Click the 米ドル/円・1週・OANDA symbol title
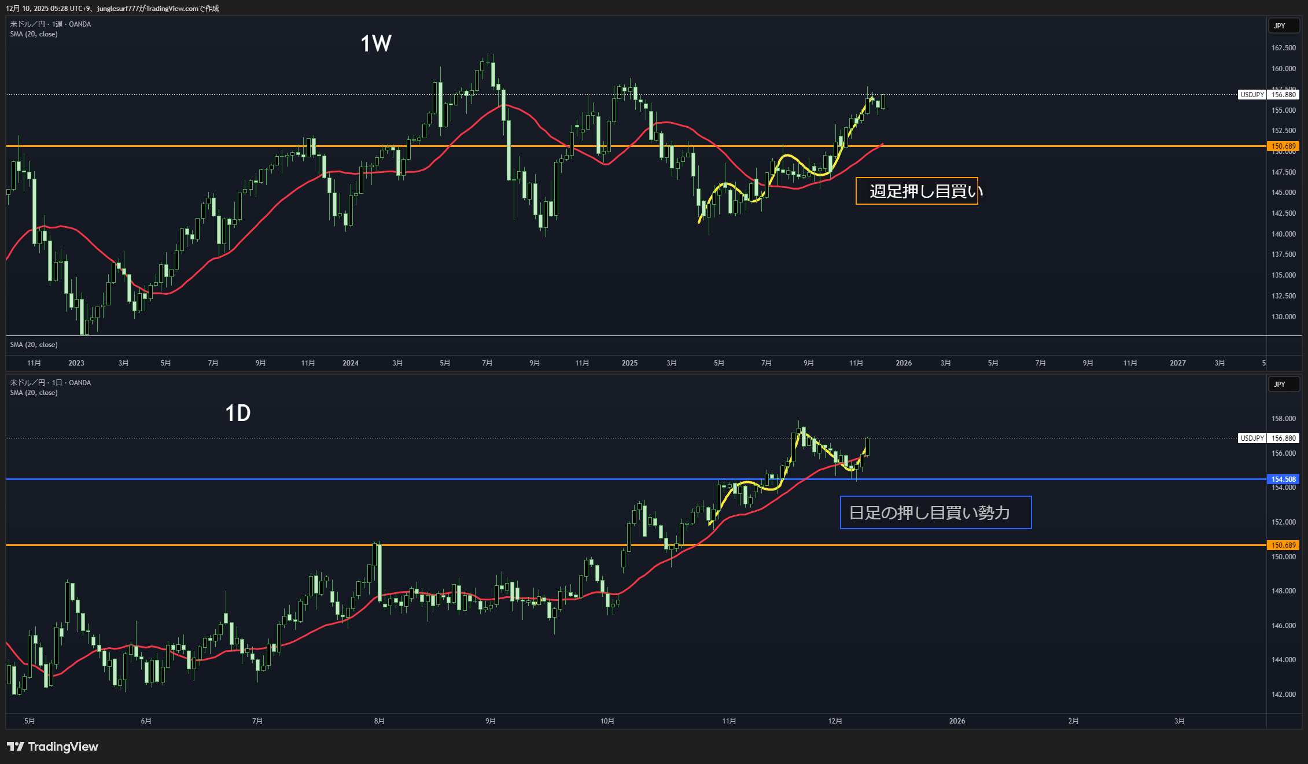The image size is (1308, 764). [50, 24]
